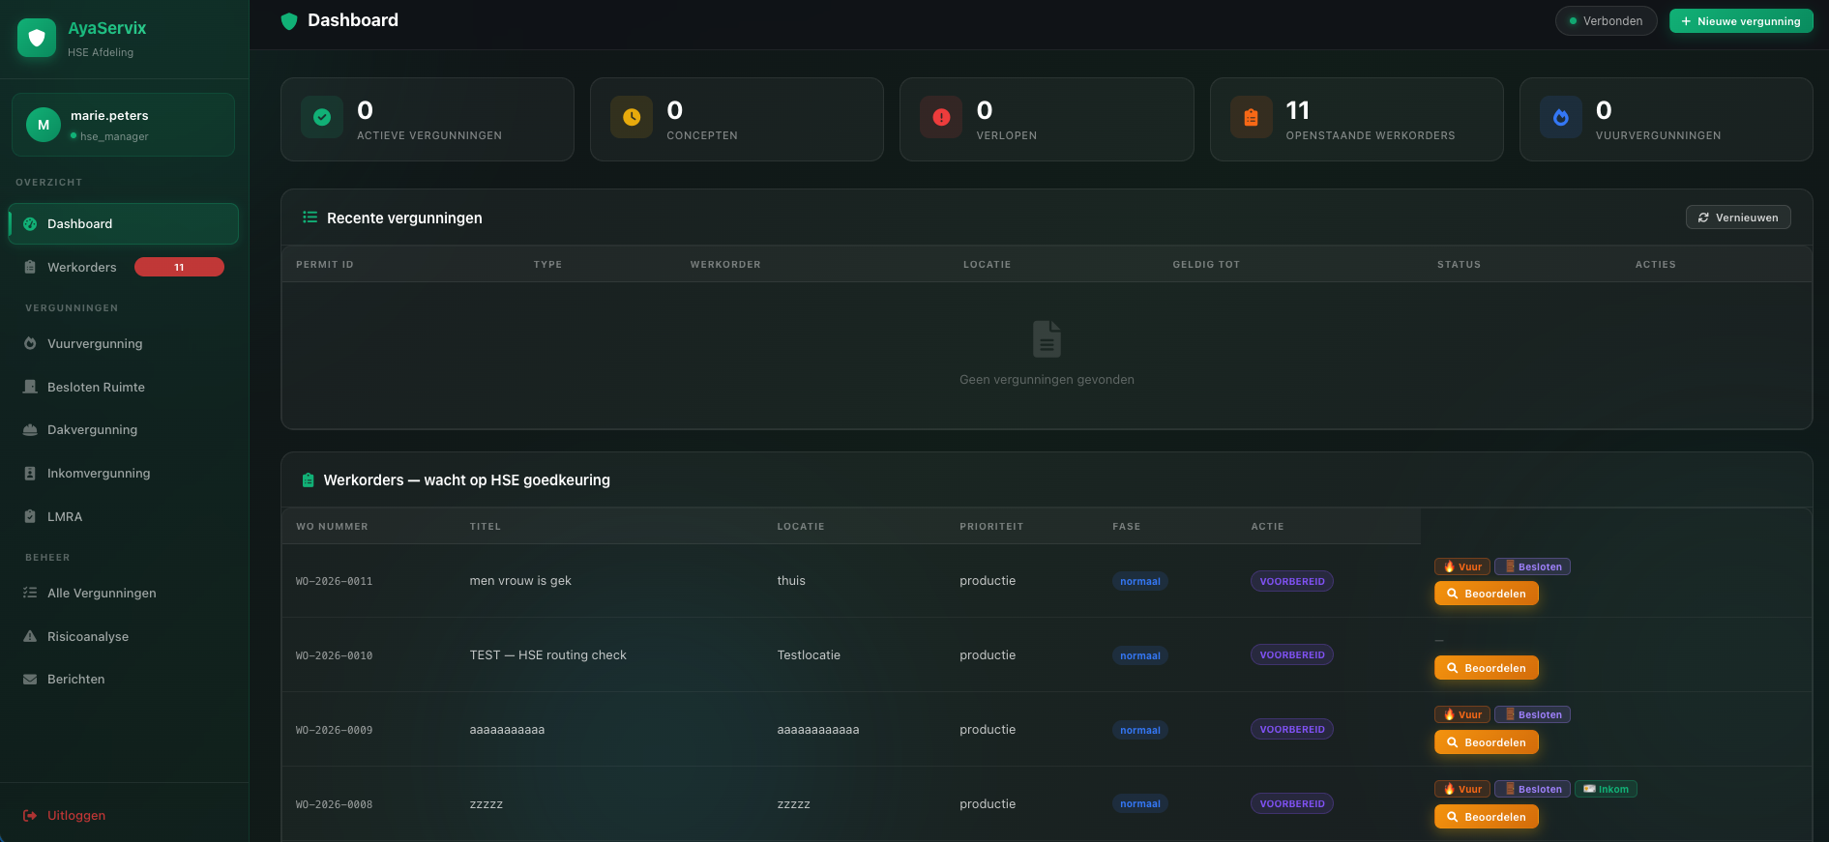Open Inkomvergunning in sidebar

(123, 474)
